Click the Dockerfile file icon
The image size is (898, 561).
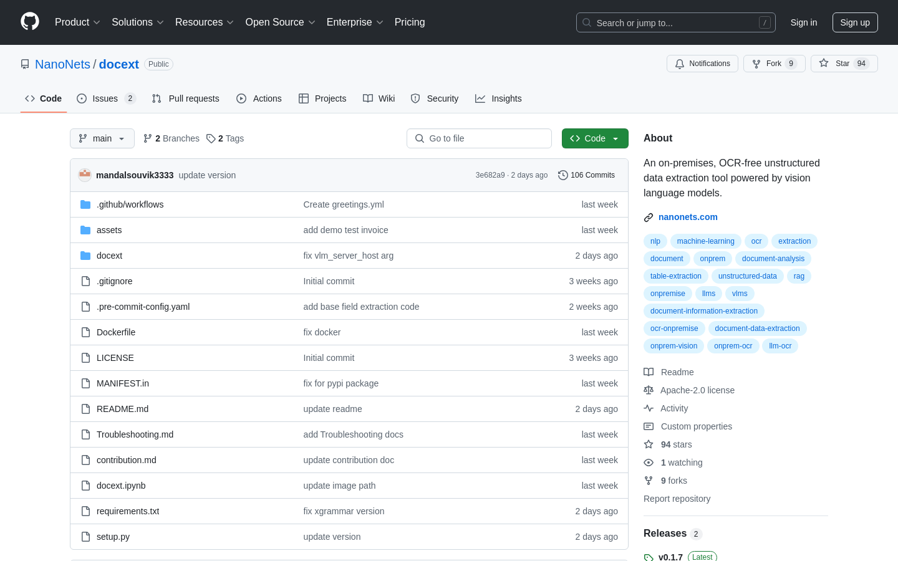[x=85, y=332]
